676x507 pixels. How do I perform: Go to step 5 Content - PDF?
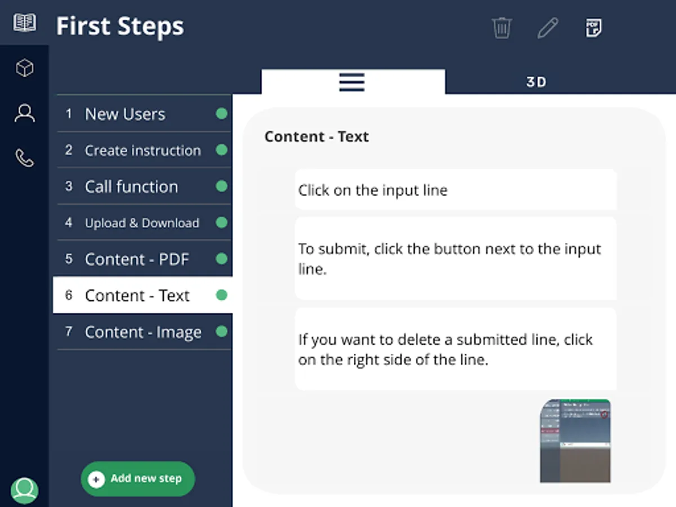pos(137,259)
